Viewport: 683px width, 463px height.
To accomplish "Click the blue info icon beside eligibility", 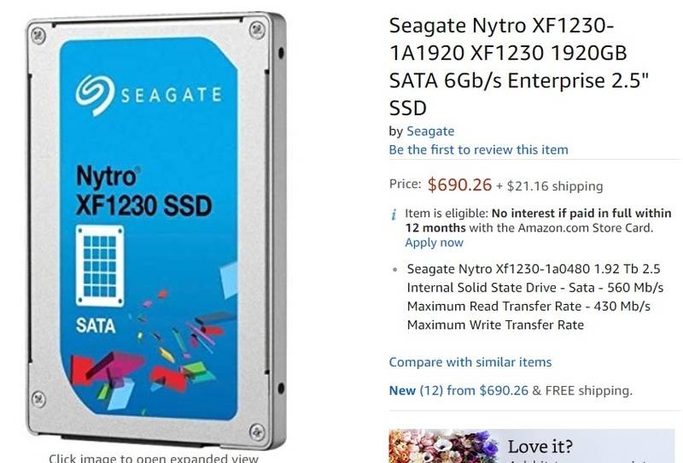I will point(394,214).
